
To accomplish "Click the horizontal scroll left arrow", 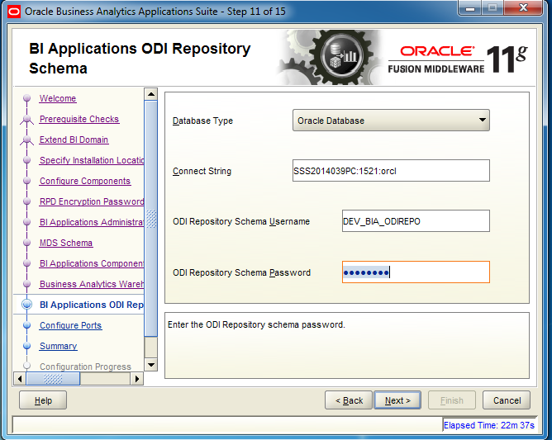I will [x=20, y=379].
